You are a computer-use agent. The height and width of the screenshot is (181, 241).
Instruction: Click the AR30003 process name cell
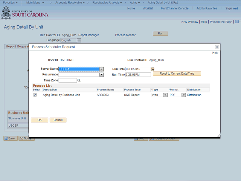click(102, 95)
